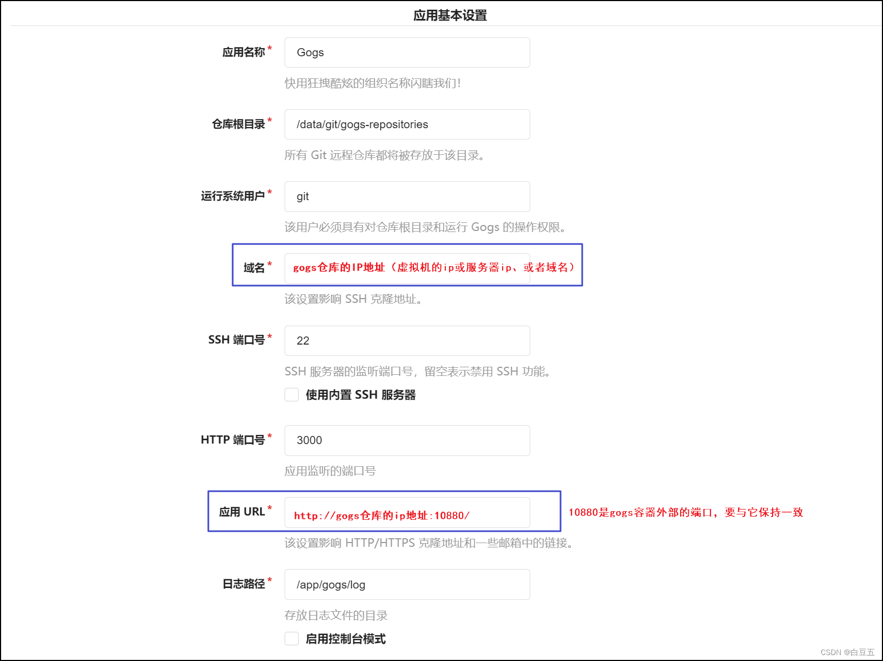Viewport: 883px width, 661px height.
Task: Click the 域名 label
Action: (x=254, y=268)
